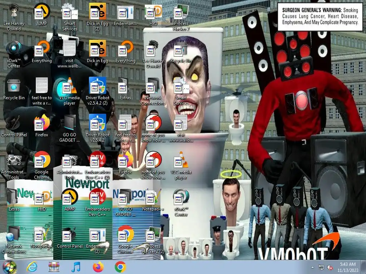
Task: Click the muted volume tray icon
Action: point(330,268)
